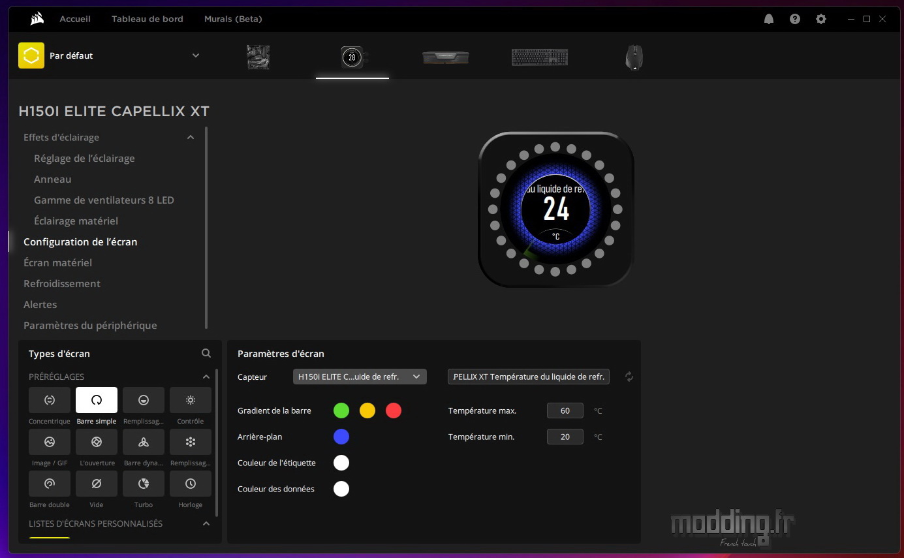Screen dimensions: 904x558
Task: Change the Couleur de l'étiquette swatch
Action: click(341, 463)
